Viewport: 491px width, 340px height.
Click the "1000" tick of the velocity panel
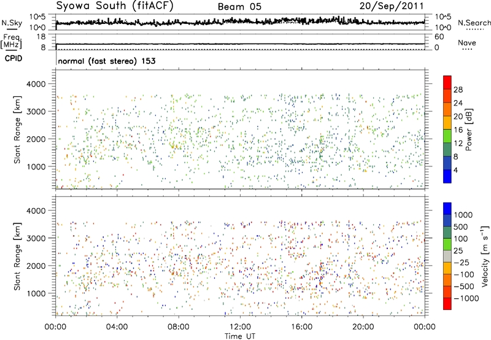click(36, 293)
